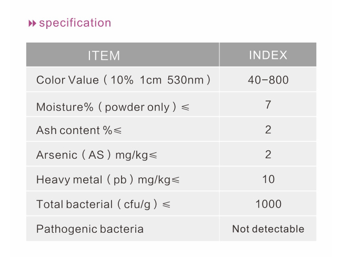Click the Color Value row label
This screenshot has height=257, width=342.
pos(123,80)
